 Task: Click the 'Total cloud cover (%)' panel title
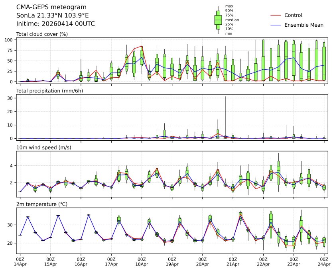42,34
